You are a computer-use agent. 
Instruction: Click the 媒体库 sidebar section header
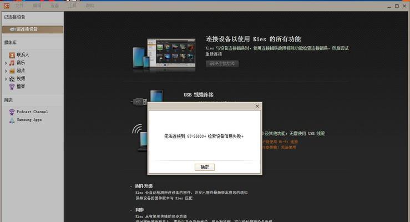click(10, 42)
